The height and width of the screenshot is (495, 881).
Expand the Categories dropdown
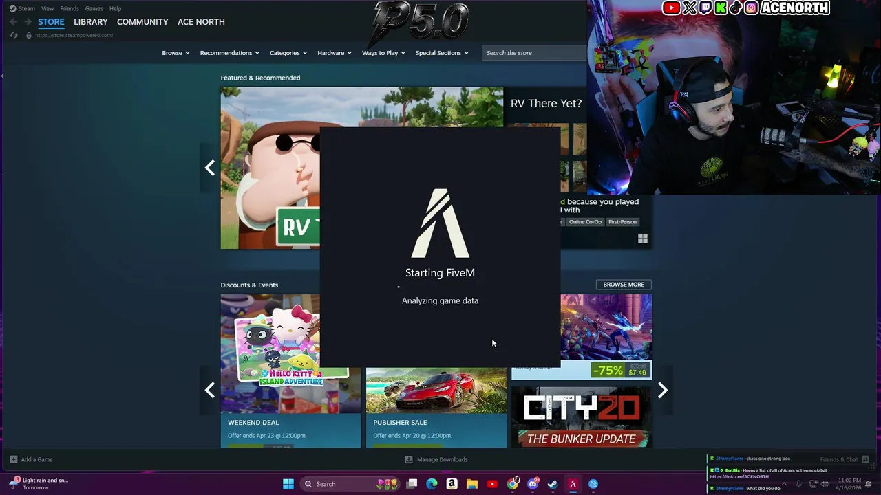tap(288, 53)
